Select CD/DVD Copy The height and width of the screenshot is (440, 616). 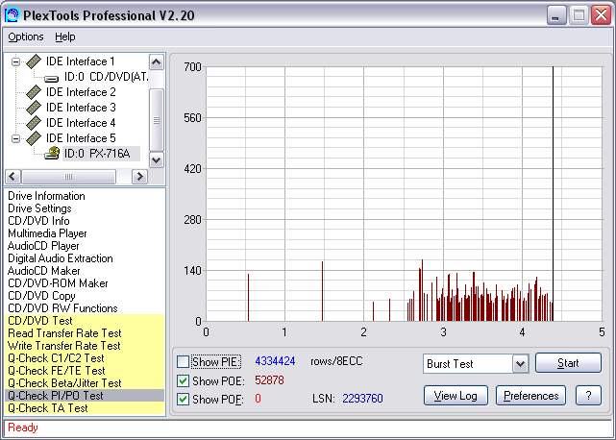[x=41, y=296]
